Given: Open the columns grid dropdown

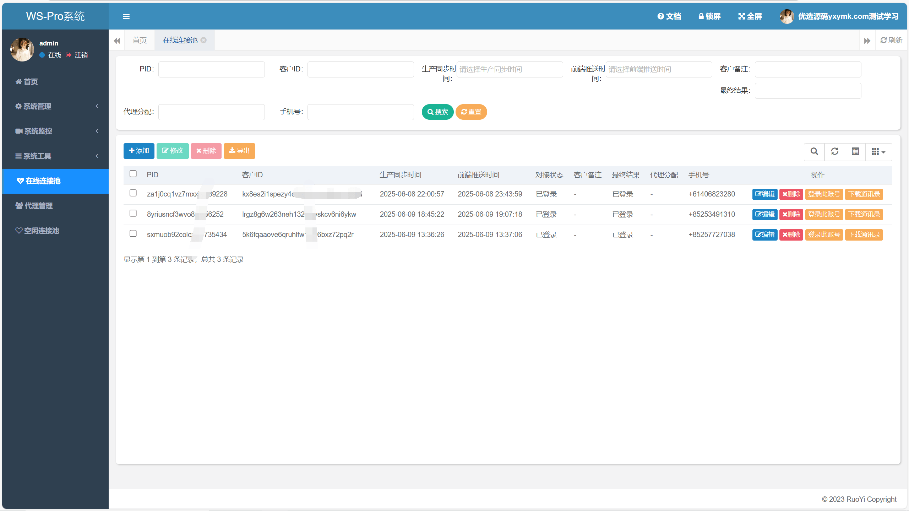Looking at the screenshot, I should tap(878, 152).
